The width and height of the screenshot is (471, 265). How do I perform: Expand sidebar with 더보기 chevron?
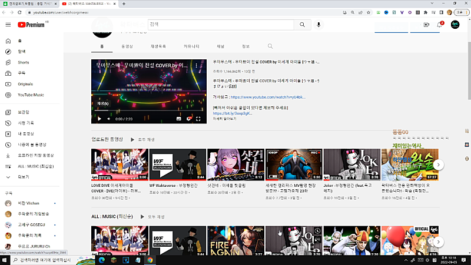tap(8, 176)
